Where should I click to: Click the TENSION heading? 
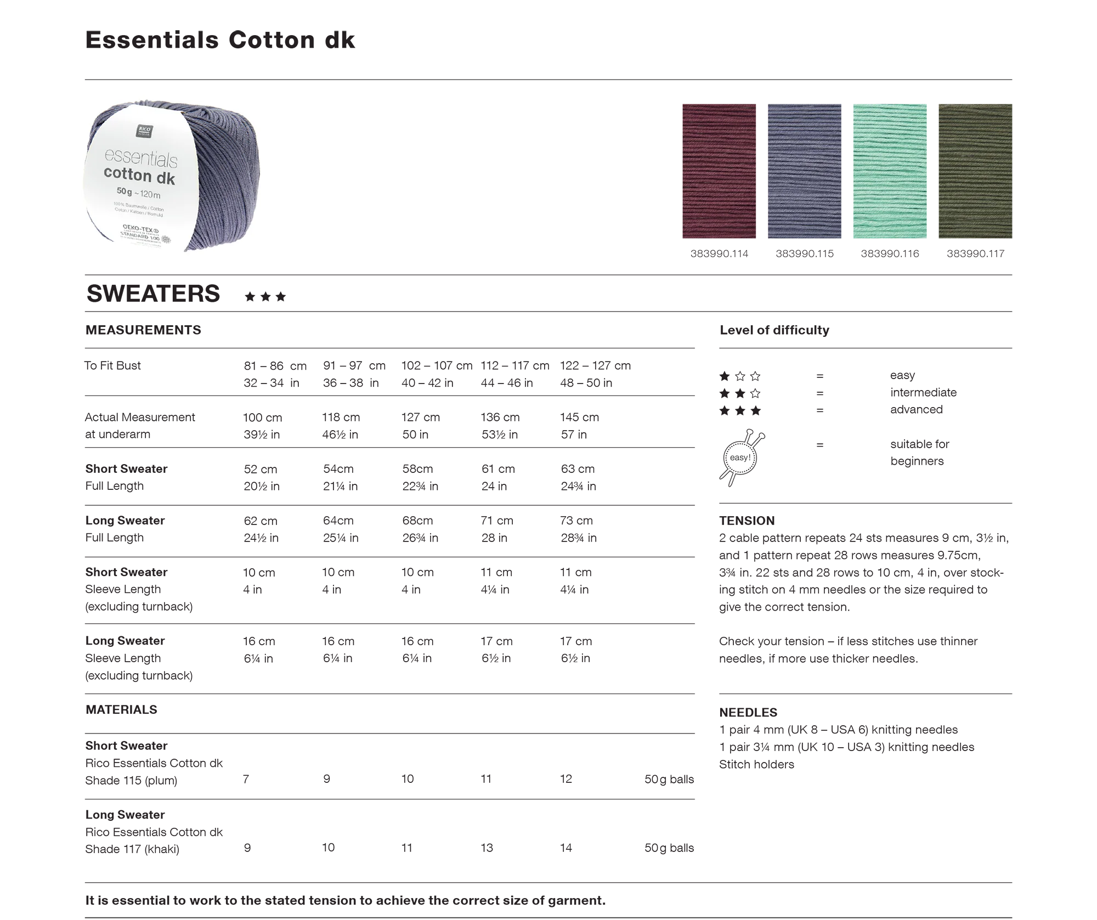(747, 521)
